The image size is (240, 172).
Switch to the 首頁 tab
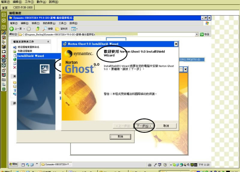5,8
